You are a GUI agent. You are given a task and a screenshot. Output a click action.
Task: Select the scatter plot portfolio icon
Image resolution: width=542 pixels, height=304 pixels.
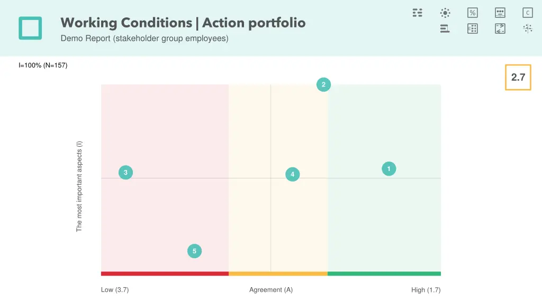(528, 28)
